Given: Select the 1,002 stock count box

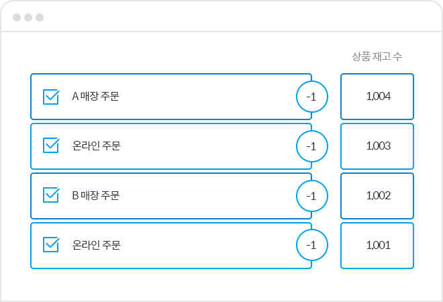Looking at the screenshot, I should coord(377,196).
